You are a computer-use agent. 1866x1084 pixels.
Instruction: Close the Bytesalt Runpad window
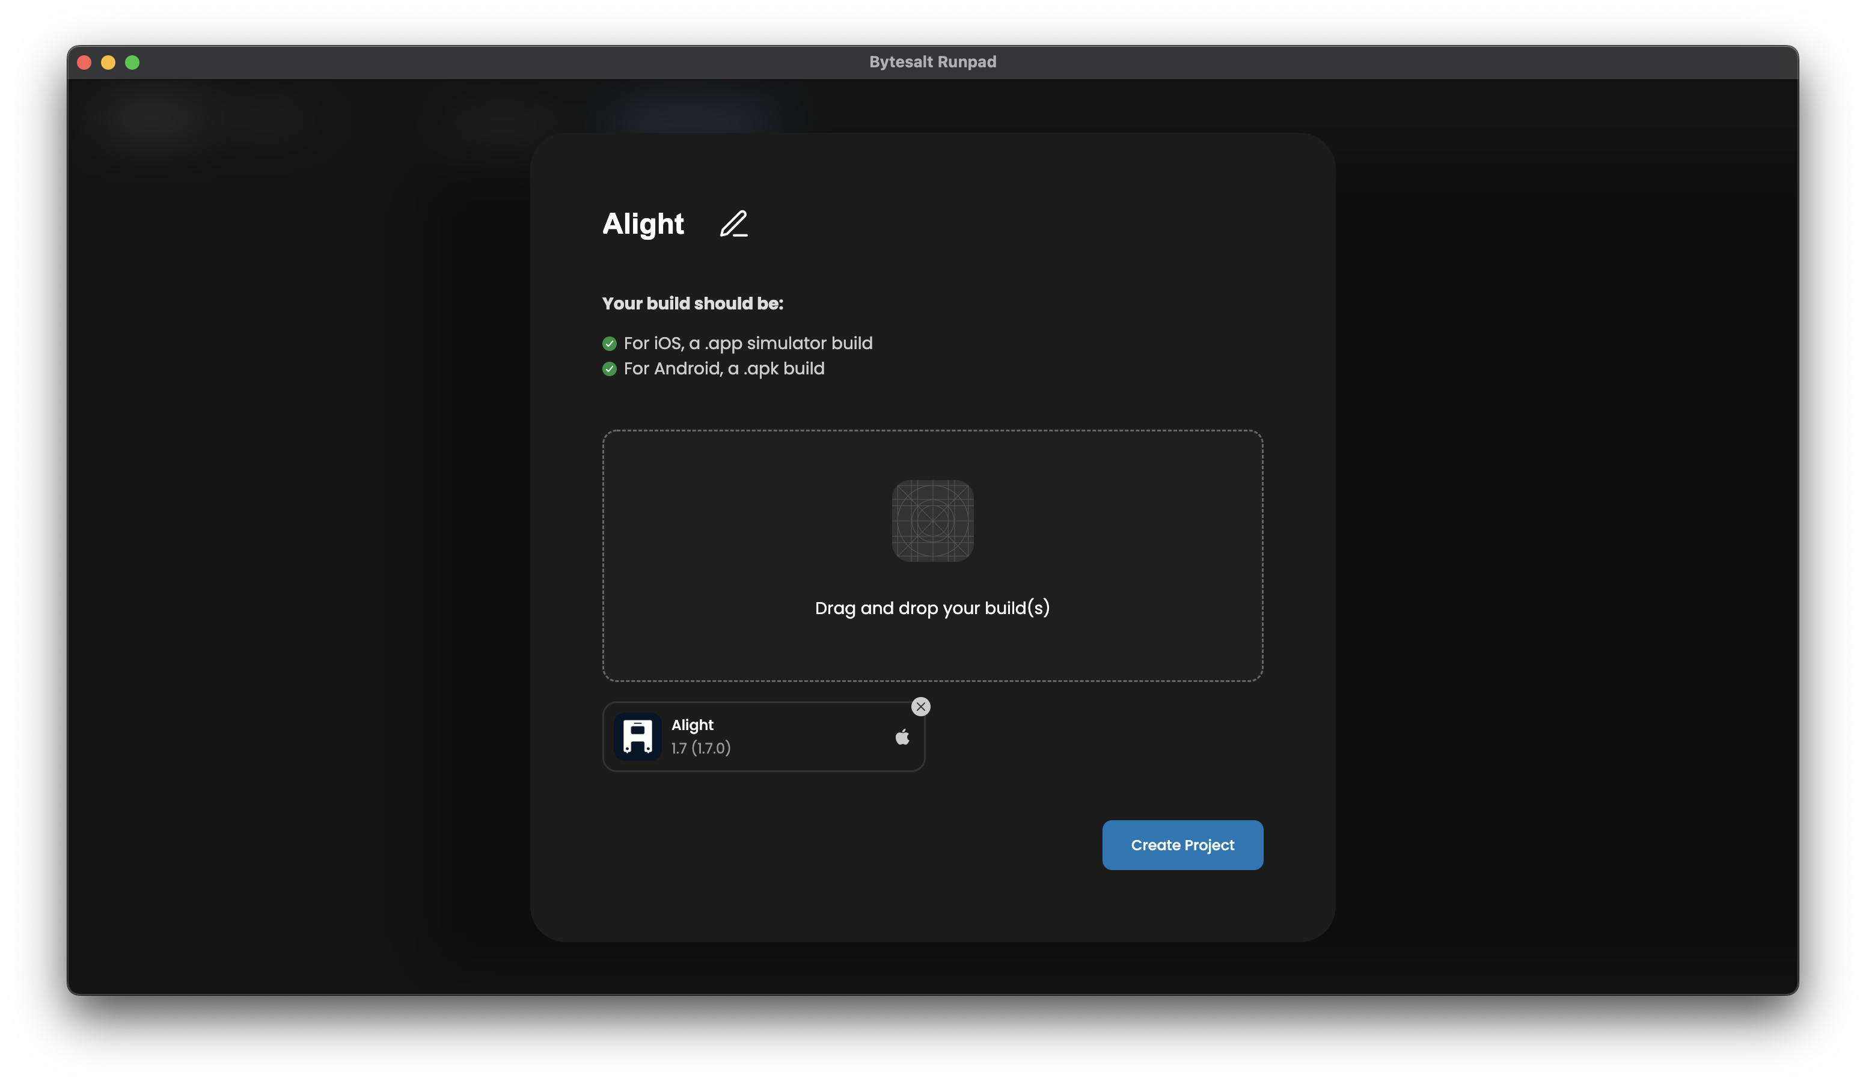click(x=84, y=62)
